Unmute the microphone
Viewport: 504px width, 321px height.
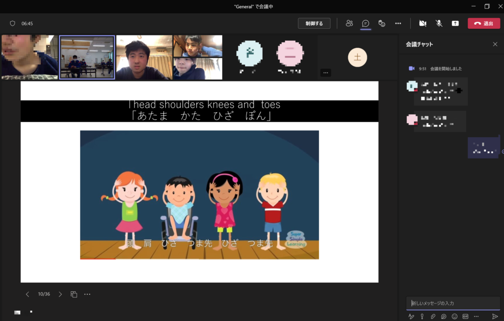click(x=439, y=23)
